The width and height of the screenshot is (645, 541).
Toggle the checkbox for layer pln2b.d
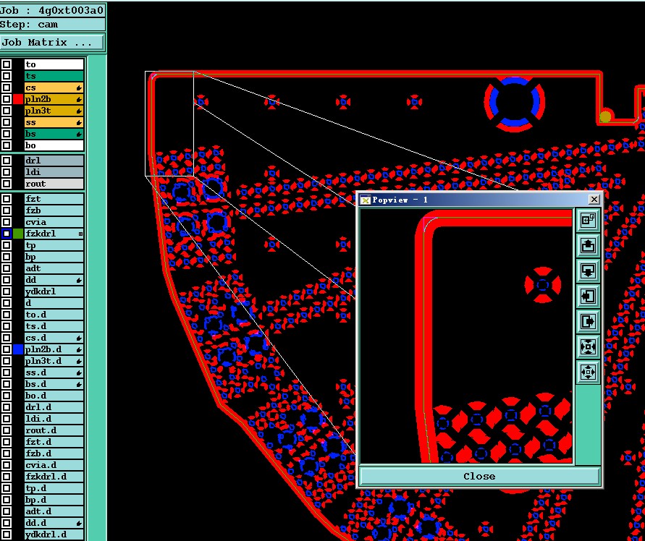7,349
